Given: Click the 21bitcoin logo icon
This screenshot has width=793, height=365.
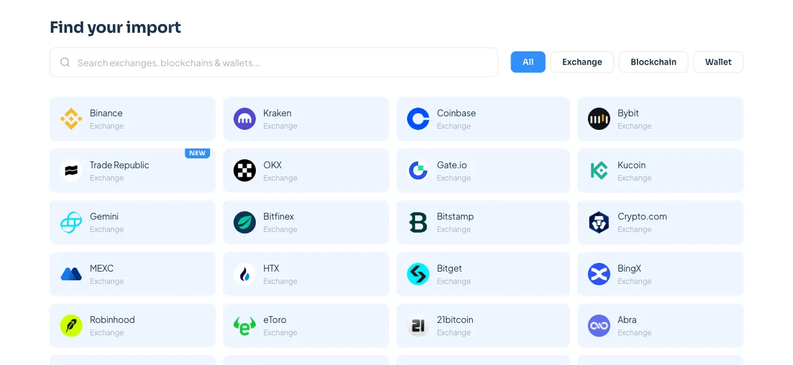Looking at the screenshot, I should coord(418,325).
